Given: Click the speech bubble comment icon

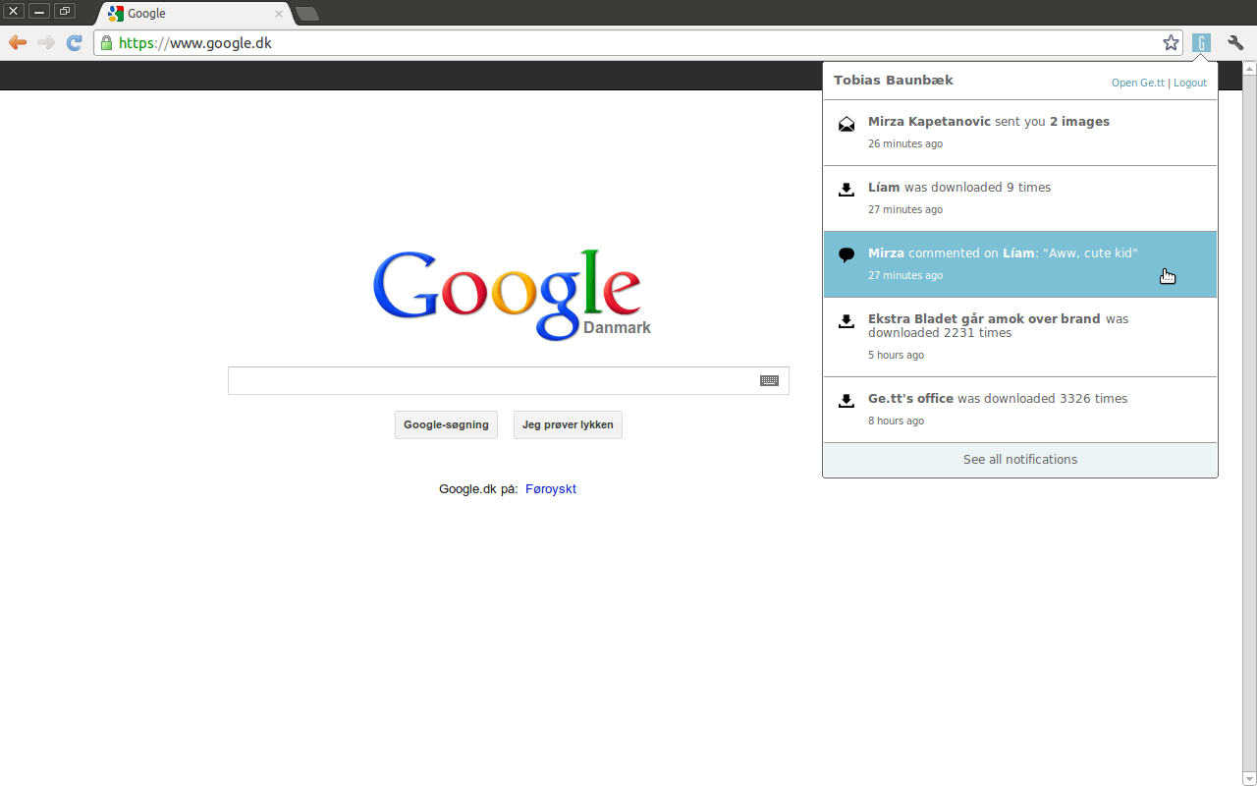Looking at the screenshot, I should point(846,255).
